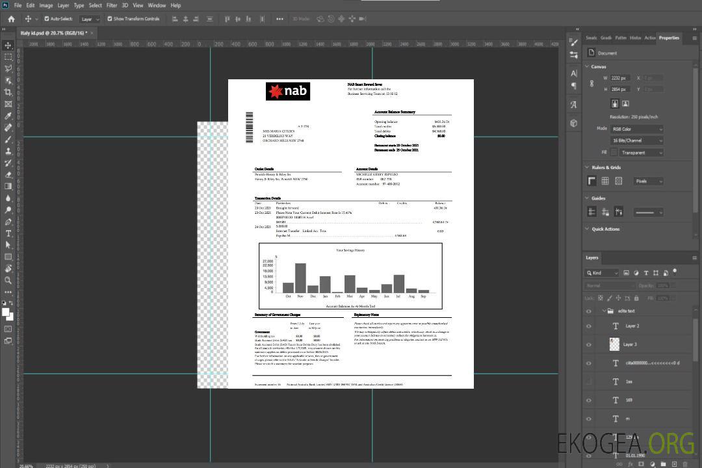
Task: Select the Move tool
Action: pos(8,45)
